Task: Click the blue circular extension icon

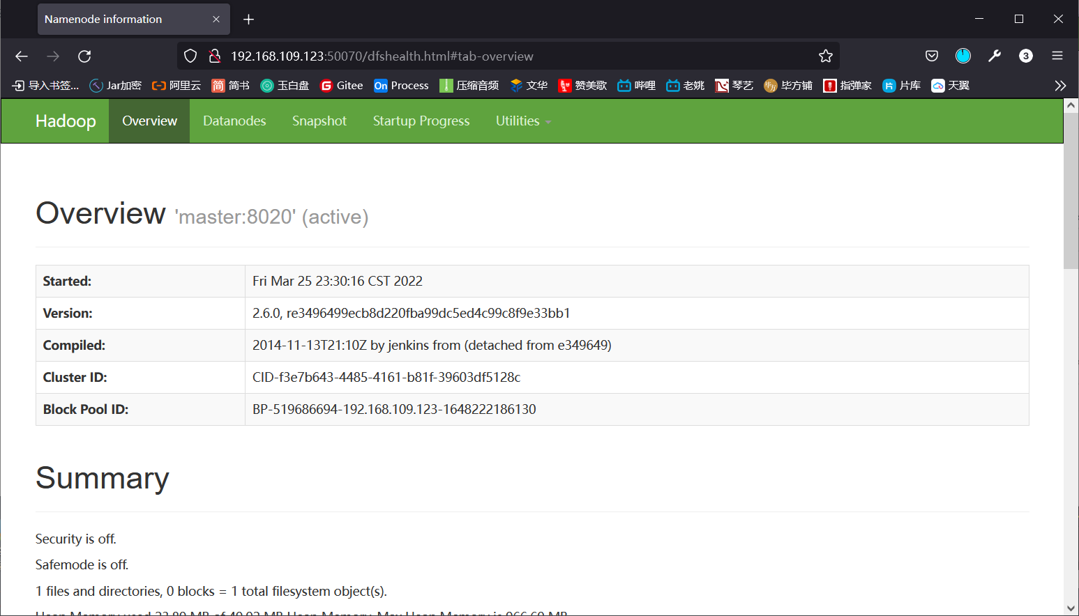Action: 963,56
